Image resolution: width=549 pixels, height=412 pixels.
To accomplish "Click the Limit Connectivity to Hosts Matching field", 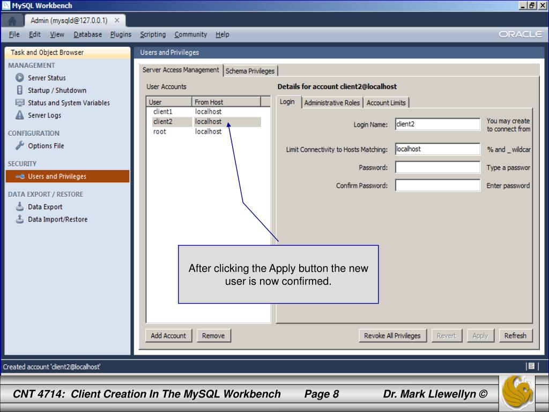I will (437, 149).
